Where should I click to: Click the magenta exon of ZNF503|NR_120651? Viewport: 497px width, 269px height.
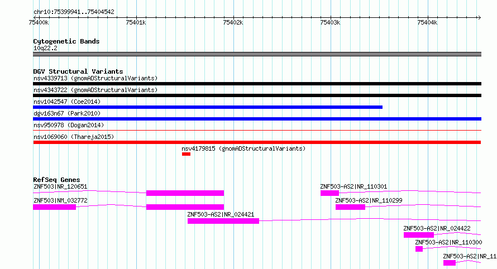click(x=185, y=193)
